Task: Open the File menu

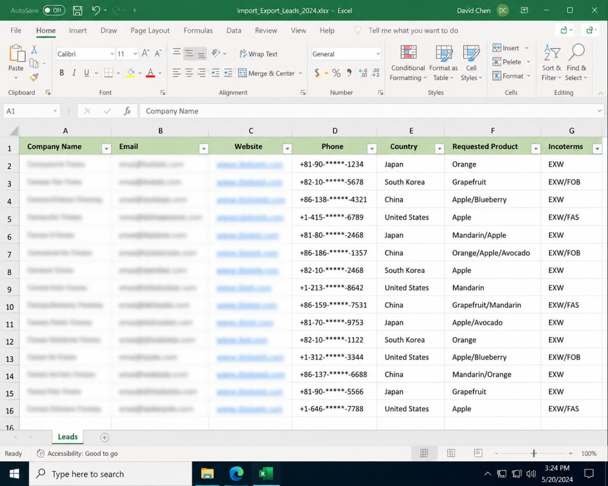Action: click(x=16, y=30)
